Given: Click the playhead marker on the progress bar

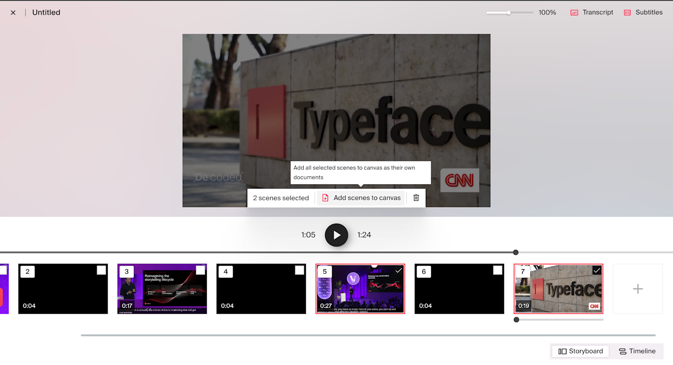Looking at the screenshot, I should pos(515,252).
